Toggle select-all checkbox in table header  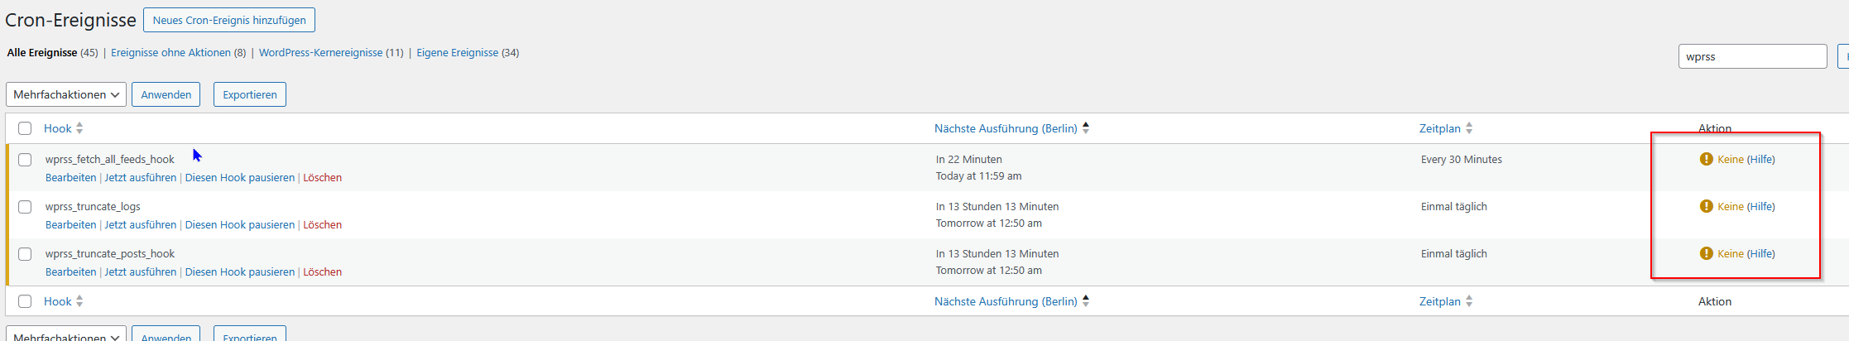tap(25, 128)
